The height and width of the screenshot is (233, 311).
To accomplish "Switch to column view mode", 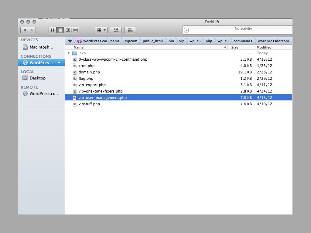I will click(x=68, y=30).
